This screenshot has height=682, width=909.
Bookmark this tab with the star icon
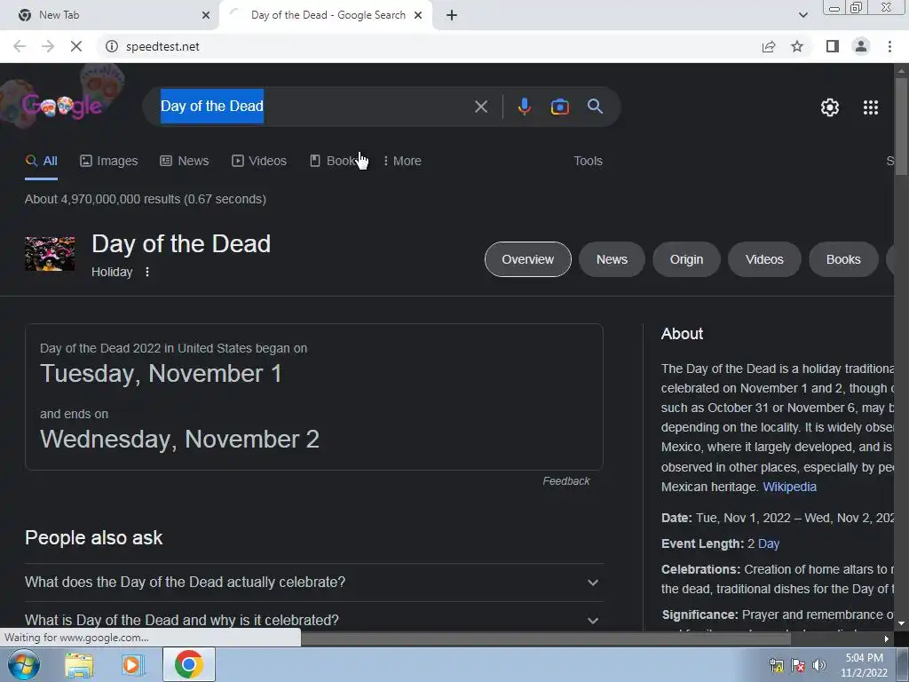point(797,46)
